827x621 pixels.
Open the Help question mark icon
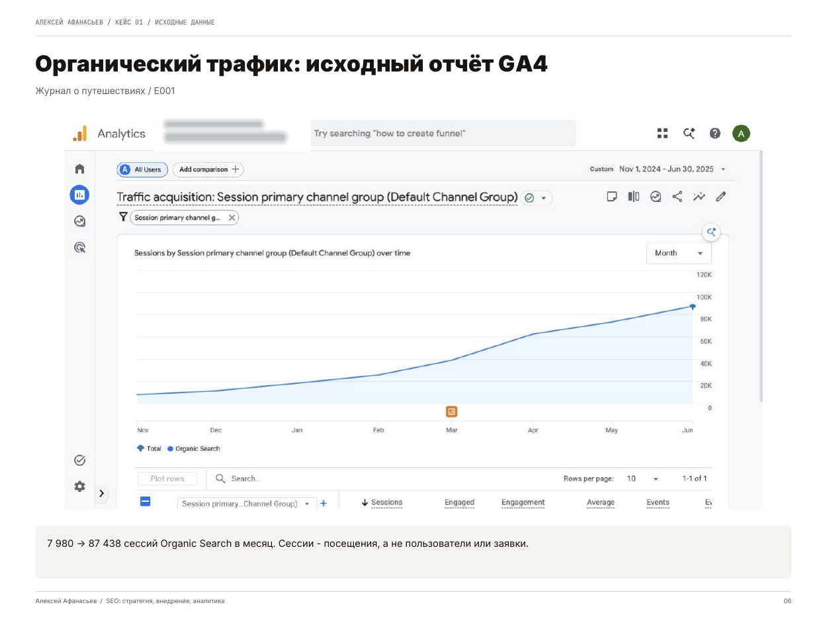[715, 133]
